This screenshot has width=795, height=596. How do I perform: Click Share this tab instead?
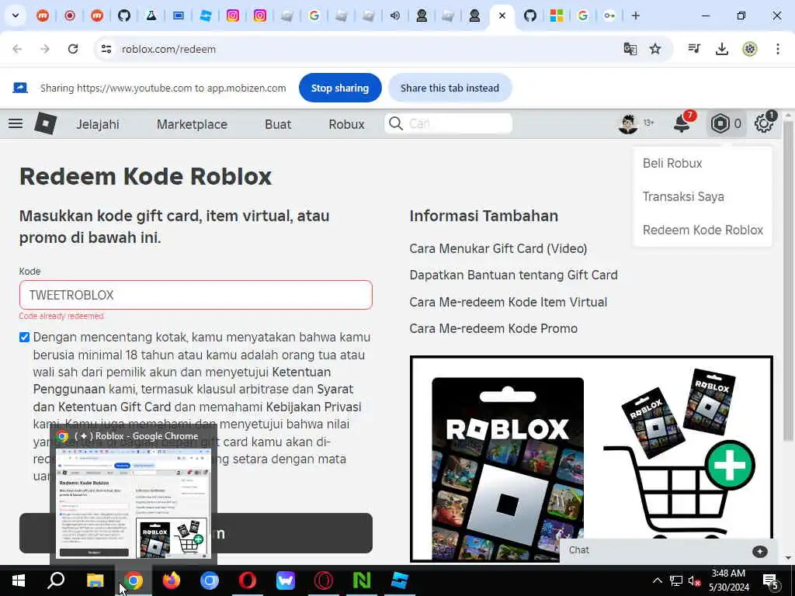click(x=450, y=88)
